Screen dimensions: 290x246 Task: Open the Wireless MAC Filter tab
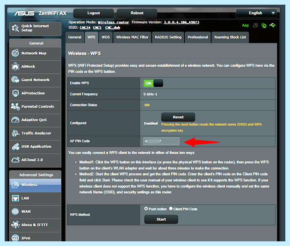click(132, 37)
